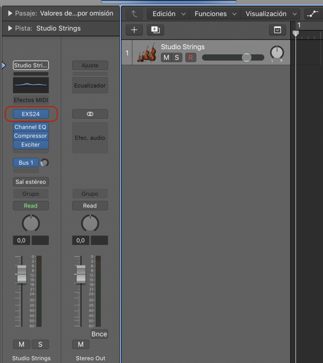
Task: Click the Studio Strings violin instrument icon
Action: (x=146, y=53)
